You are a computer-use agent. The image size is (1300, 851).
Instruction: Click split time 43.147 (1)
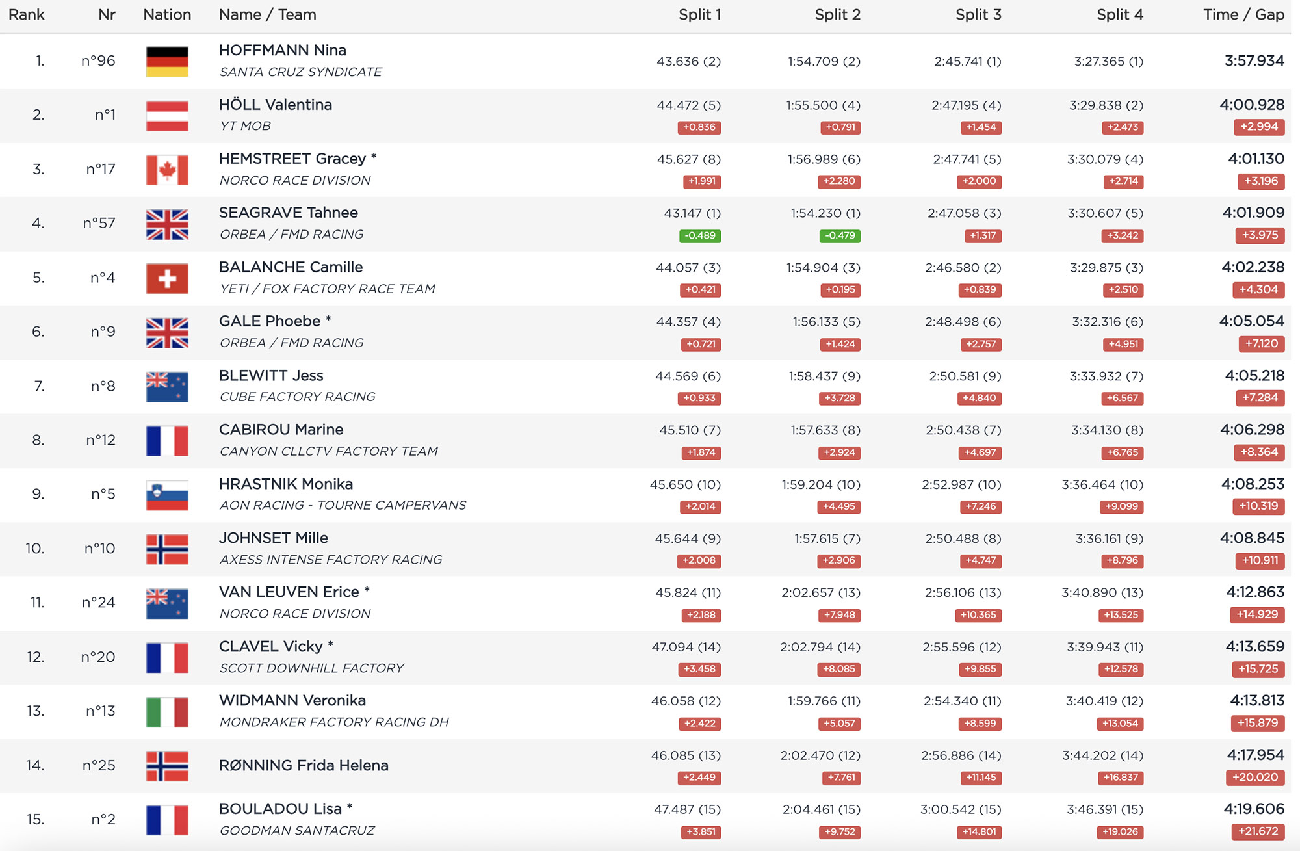[x=692, y=213]
